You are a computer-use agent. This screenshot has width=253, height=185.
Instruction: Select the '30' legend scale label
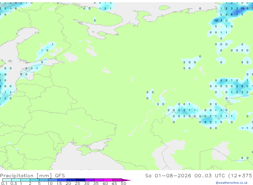[x=87, y=183]
